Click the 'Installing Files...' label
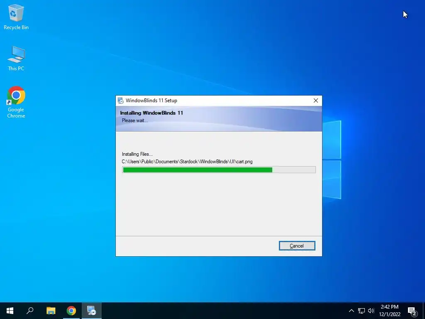Image resolution: width=425 pixels, height=319 pixels. [x=137, y=154]
